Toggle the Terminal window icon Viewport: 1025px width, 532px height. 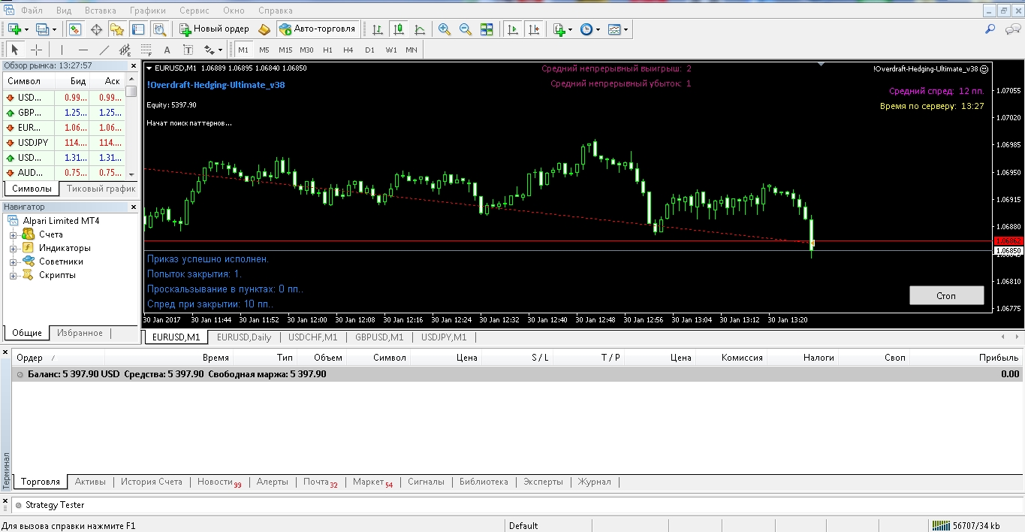coord(138,29)
